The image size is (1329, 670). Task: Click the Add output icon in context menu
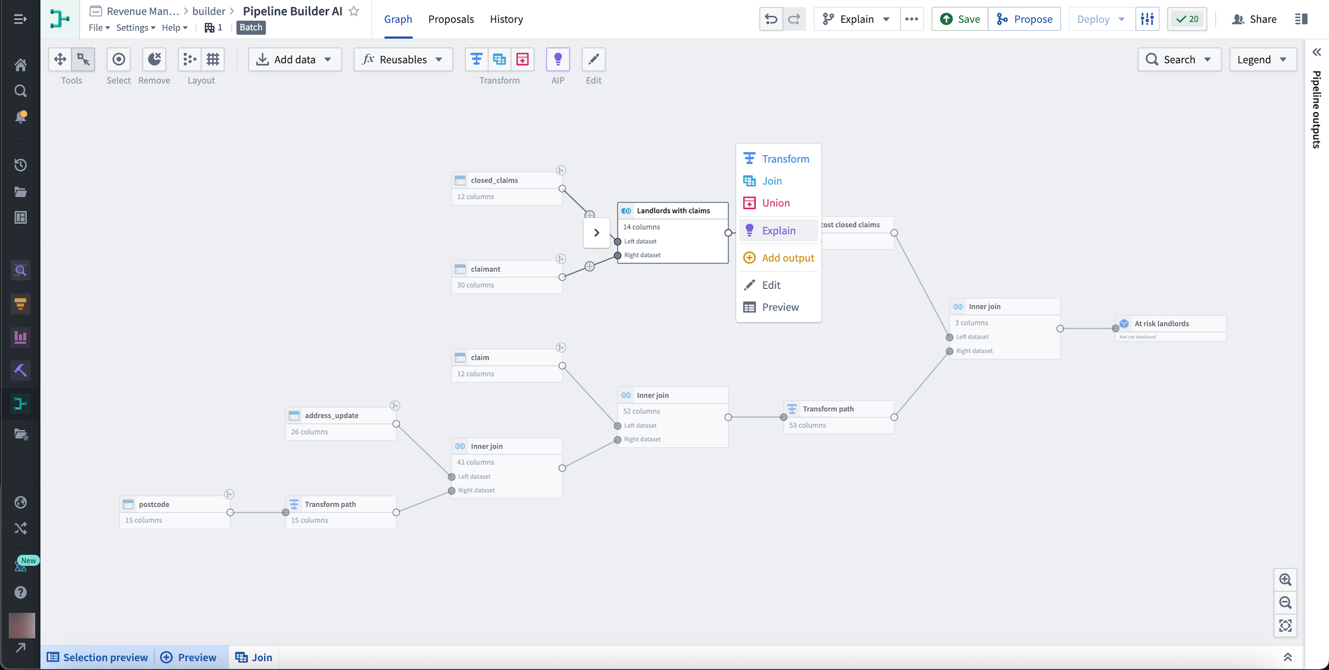pos(750,257)
